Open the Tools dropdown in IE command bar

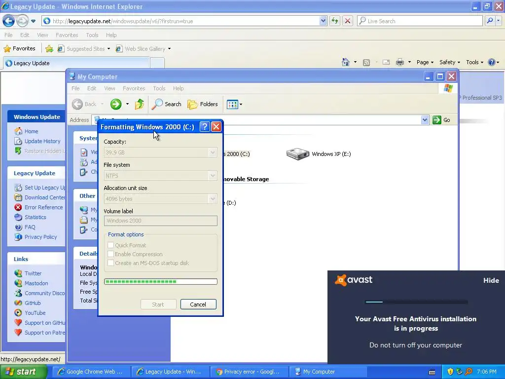[x=475, y=62]
